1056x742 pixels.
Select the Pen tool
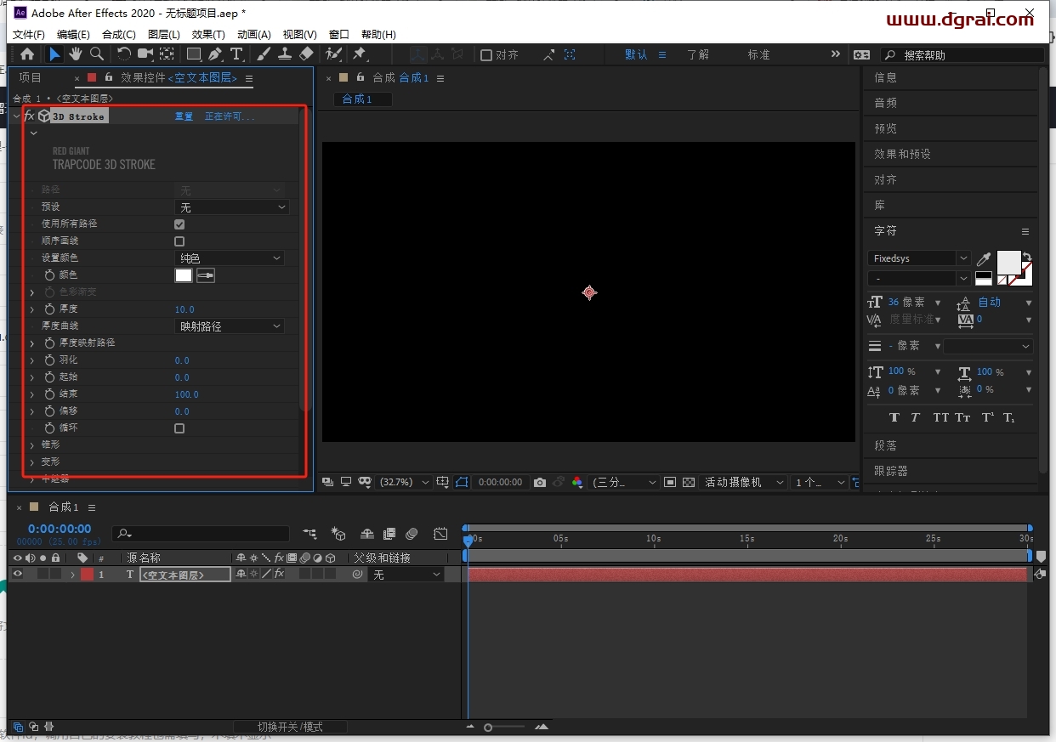click(215, 54)
